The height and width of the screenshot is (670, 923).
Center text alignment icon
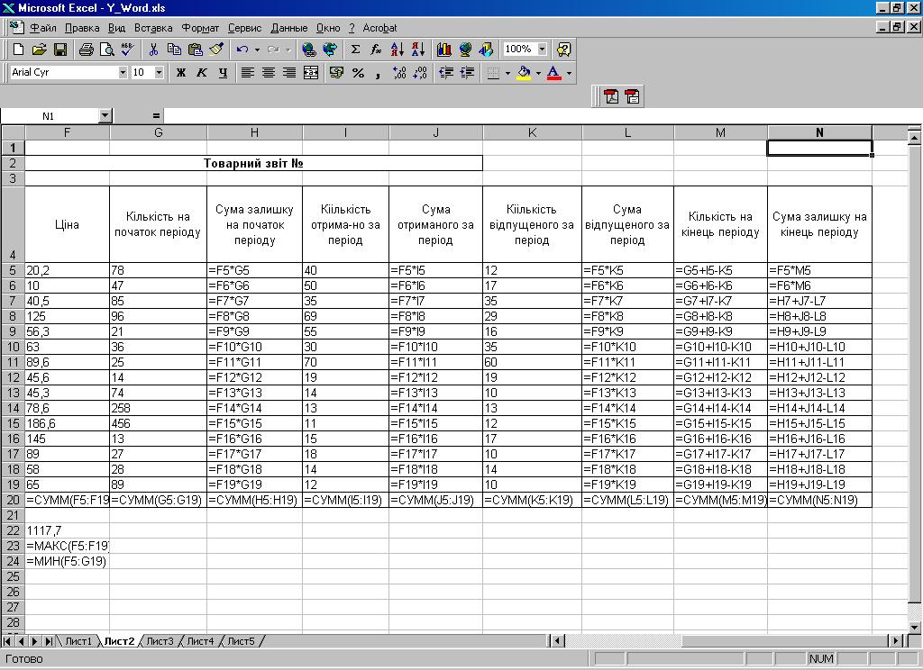coord(269,72)
